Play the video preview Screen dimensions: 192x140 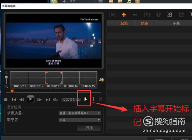pyautogui.click(x=31, y=99)
